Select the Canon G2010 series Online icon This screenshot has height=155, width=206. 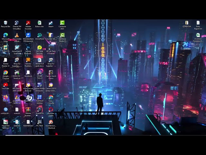[51, 87]
